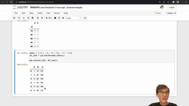Click the line pd.concat([df, df_new])
This screenshot has height=106, width=189.
click(43, 60)
